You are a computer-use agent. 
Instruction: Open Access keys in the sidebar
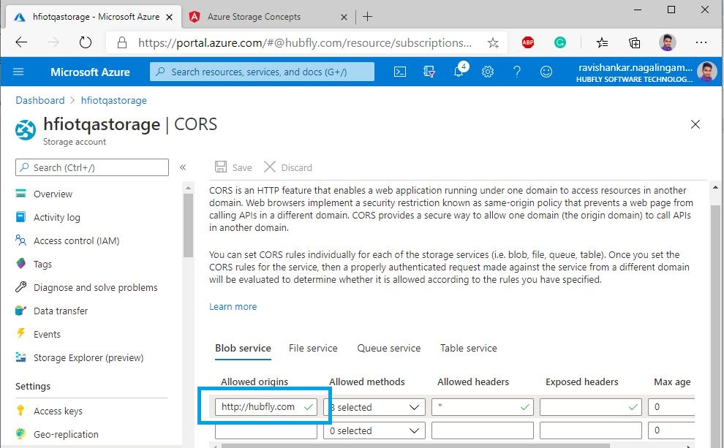point(58,411)
